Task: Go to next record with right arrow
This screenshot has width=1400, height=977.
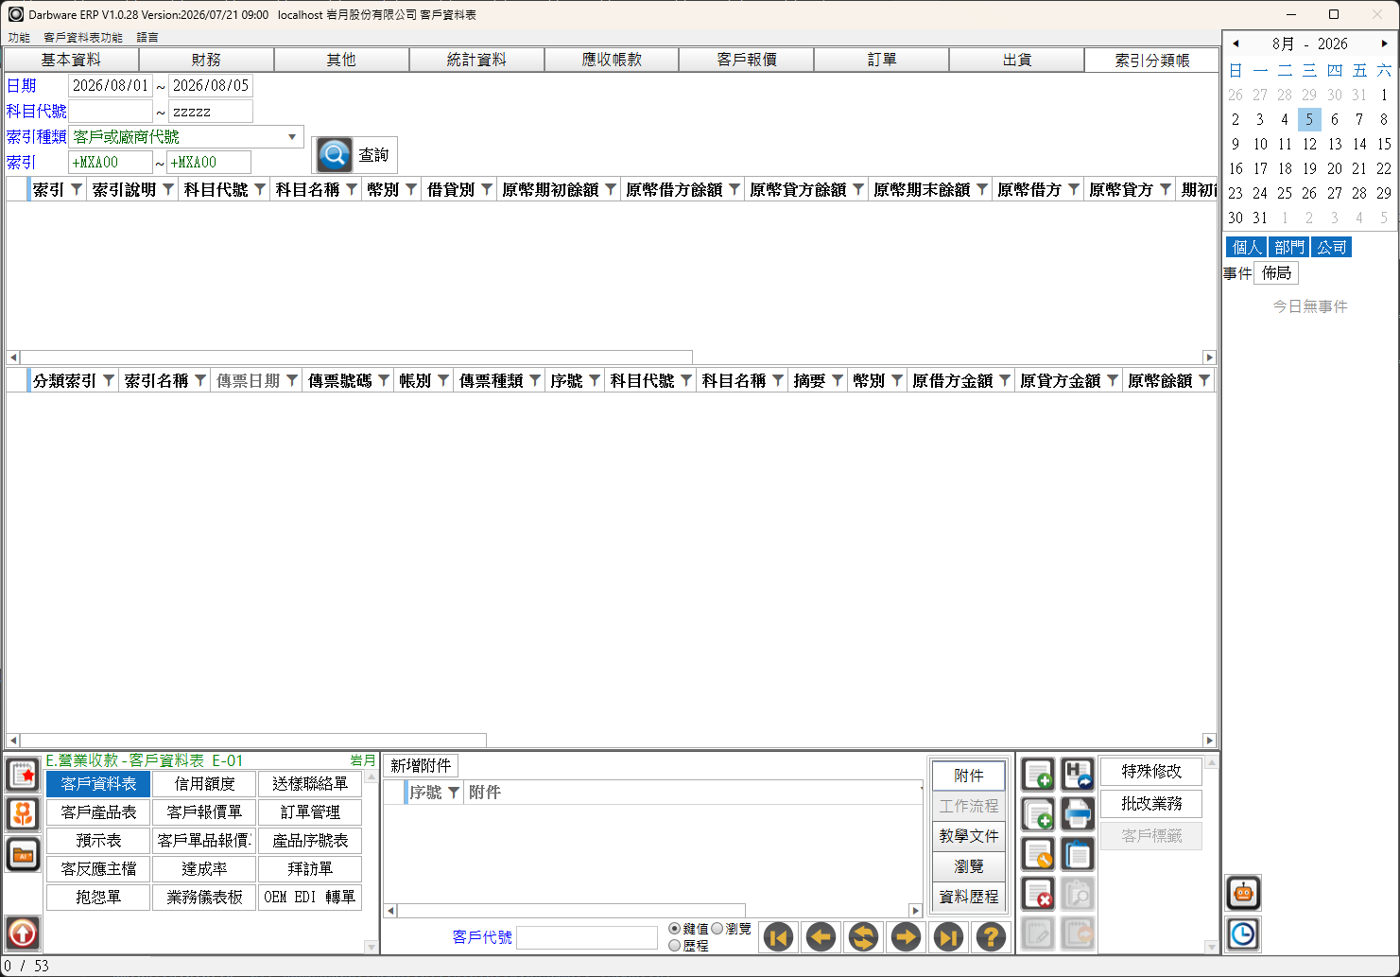Action: (906, 937)
